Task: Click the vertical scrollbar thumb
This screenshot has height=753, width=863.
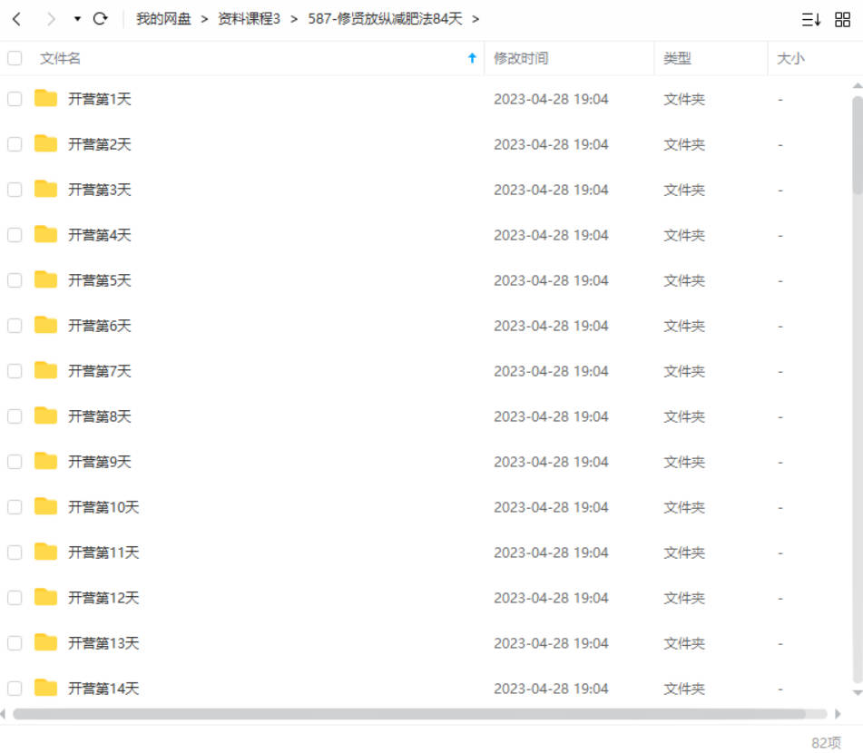Action: [857, 145]
